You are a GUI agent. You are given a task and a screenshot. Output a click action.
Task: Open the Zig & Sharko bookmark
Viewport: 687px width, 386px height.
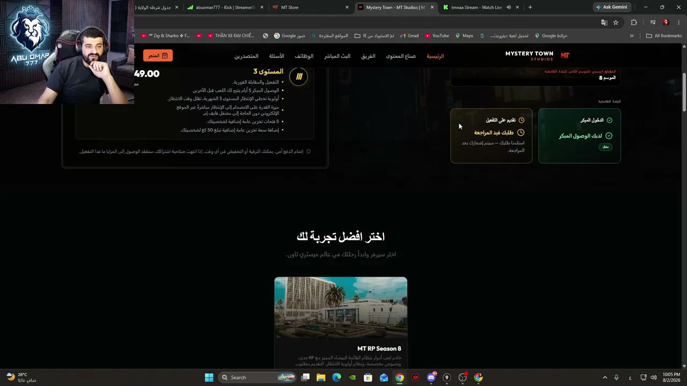pos(166,36)
